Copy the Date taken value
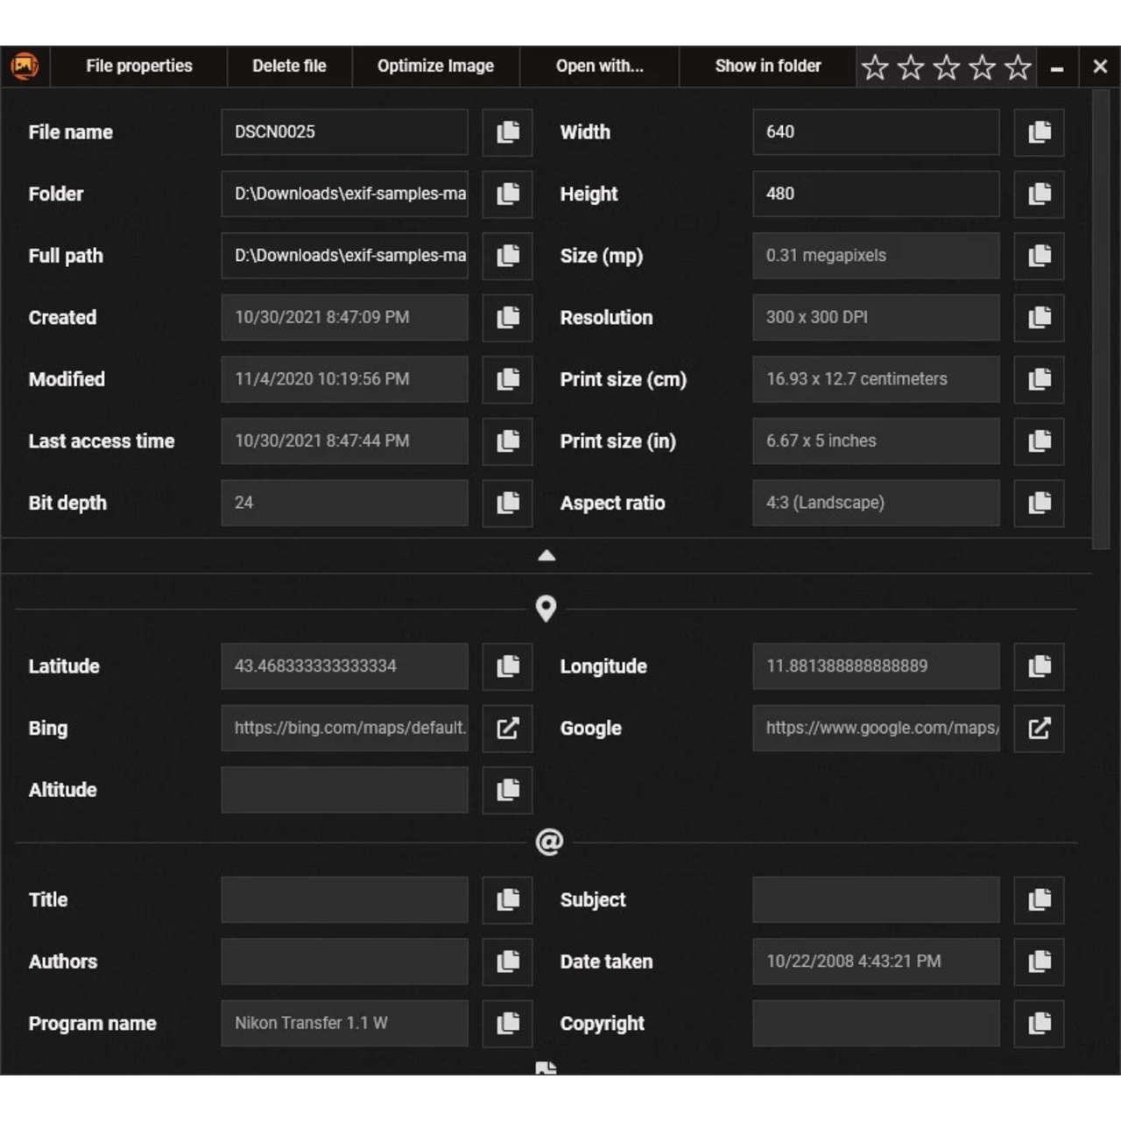Image resolution: width=1121 pixels, height=1121 pixels. pyautogui.click(x=1039, y=962)
